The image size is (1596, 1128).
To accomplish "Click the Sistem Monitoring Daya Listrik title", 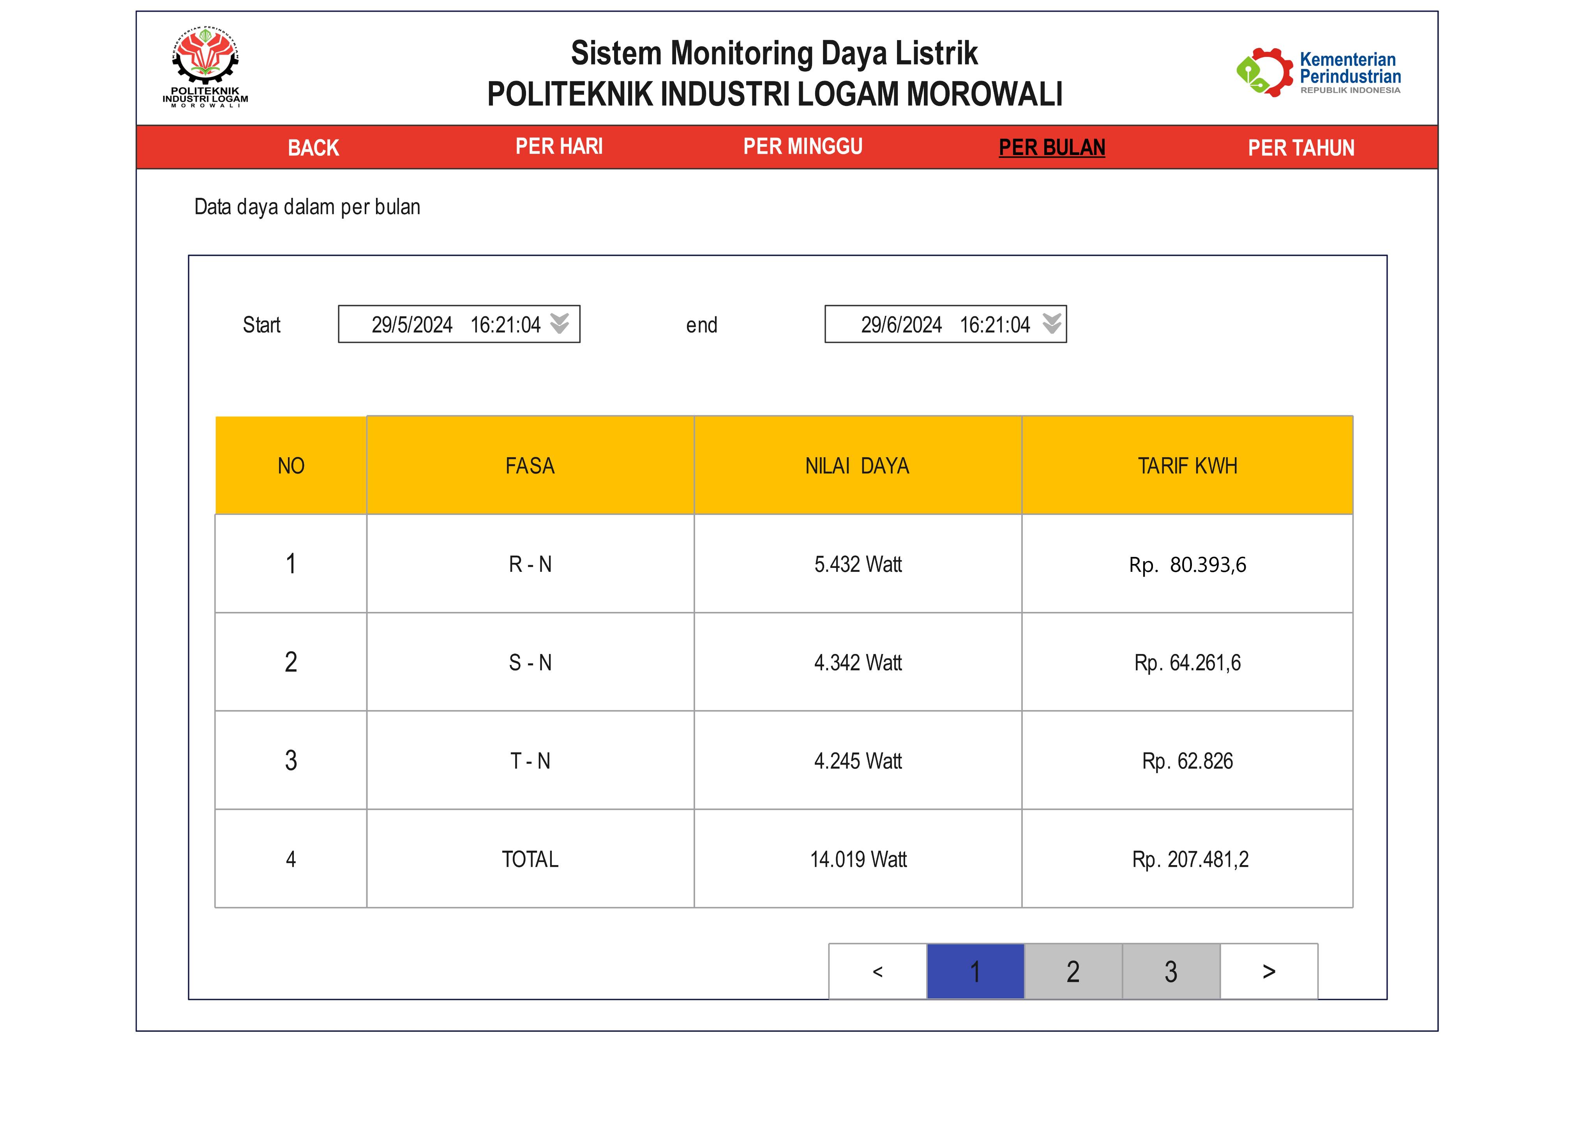I will [774, 53].
